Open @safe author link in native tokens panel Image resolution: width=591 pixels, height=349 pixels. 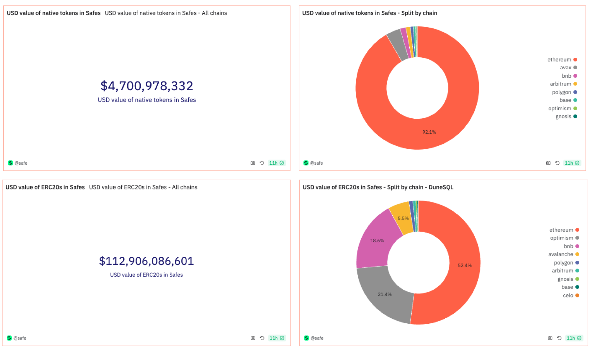coord(21,163)
